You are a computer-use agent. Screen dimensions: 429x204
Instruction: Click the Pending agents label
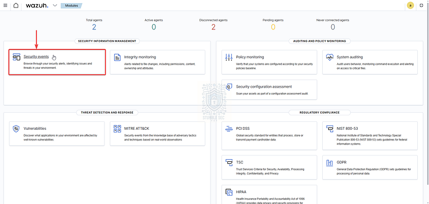click(x=273, y=20)
